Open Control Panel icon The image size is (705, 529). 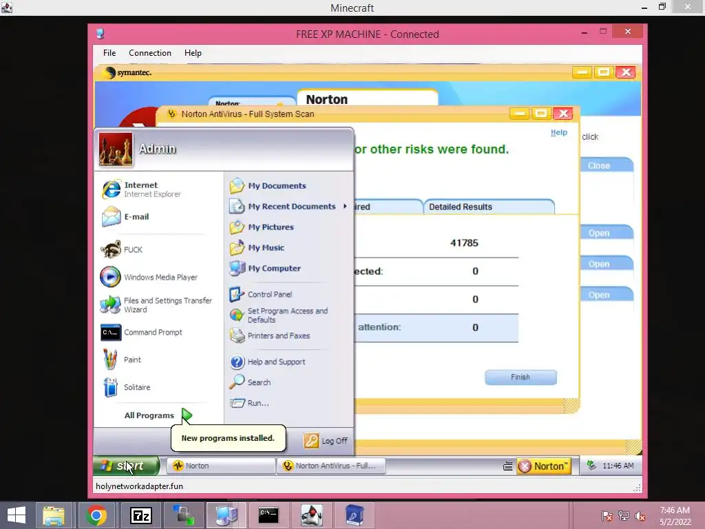point(237,294)
